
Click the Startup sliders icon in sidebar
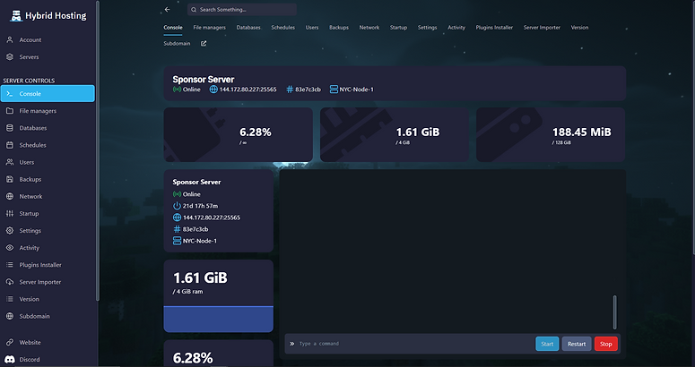coord(10,214)
